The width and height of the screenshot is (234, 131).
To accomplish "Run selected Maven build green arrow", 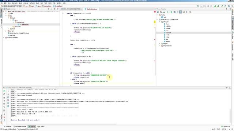I will 171,12.
